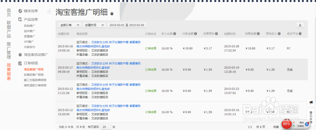316x130 pixels.
Task: Click the 创建时间 column header
Action: pyautogui.click(x=64, y=34)
